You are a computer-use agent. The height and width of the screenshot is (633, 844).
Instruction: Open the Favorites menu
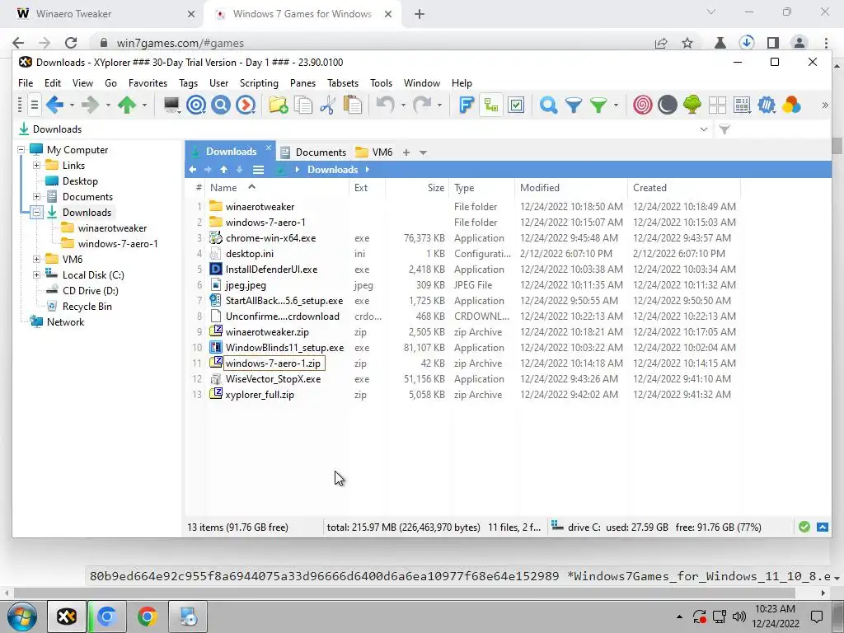pos(148,83)
